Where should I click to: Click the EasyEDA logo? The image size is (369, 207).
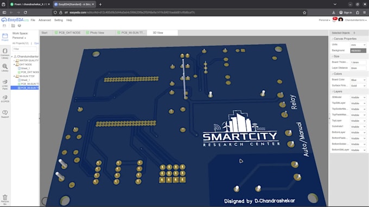click(15, 20)
